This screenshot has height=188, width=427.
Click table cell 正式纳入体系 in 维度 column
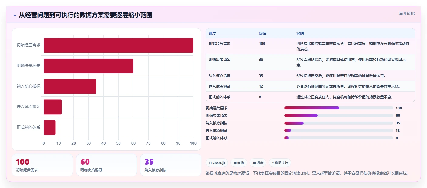point(220,97)
